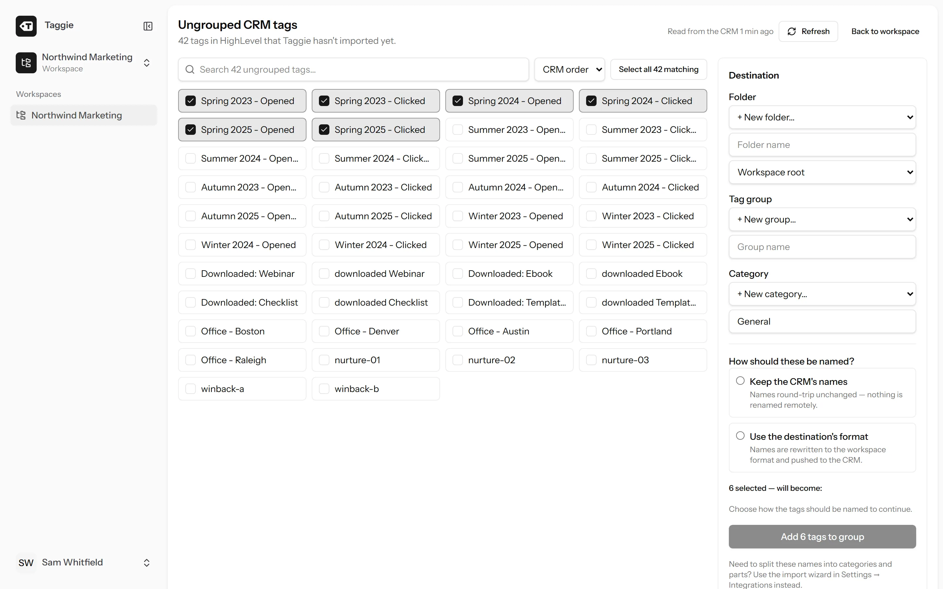This screenshot has width=943, height=589.
Task: Click the Taggie logo icon
Action: [26, 26]
